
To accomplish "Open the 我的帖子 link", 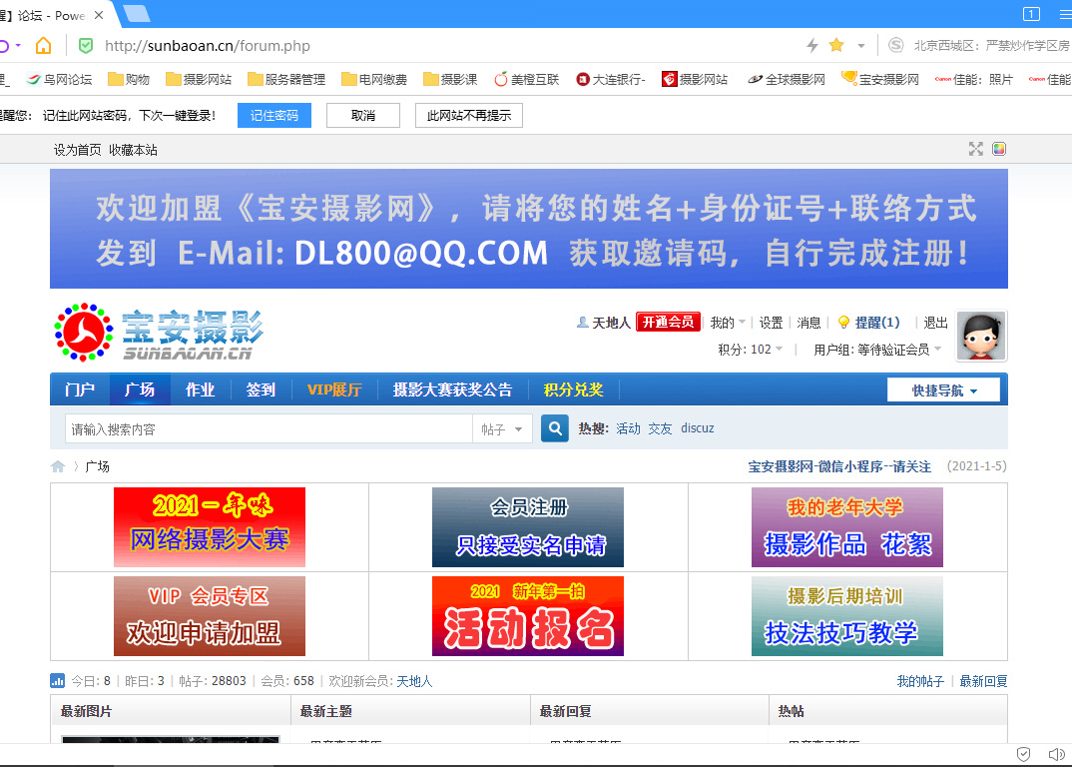I will pyautogui.click(x=920, y=681).
